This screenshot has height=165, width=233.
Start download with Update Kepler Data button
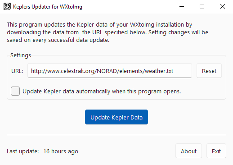tap(116, 117)
